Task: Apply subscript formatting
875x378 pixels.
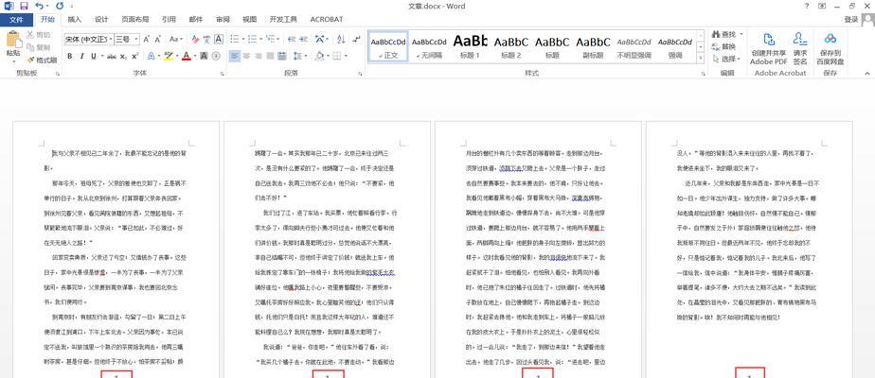Action: pyautogui.click(x=123, y=56)
